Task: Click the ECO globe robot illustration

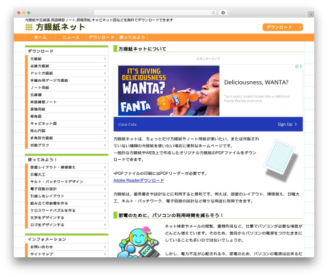Action: (138, 242)
